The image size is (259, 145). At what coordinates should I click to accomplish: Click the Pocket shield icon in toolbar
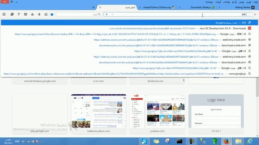coord(25,14)
